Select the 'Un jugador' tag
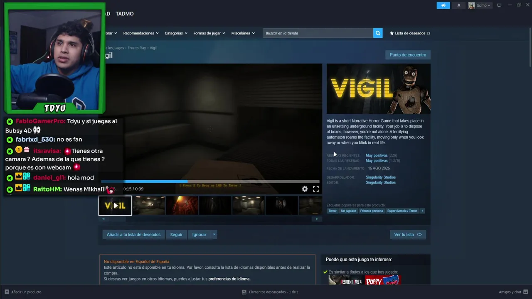This screenshot has height=299, width=532. [348, 211]
